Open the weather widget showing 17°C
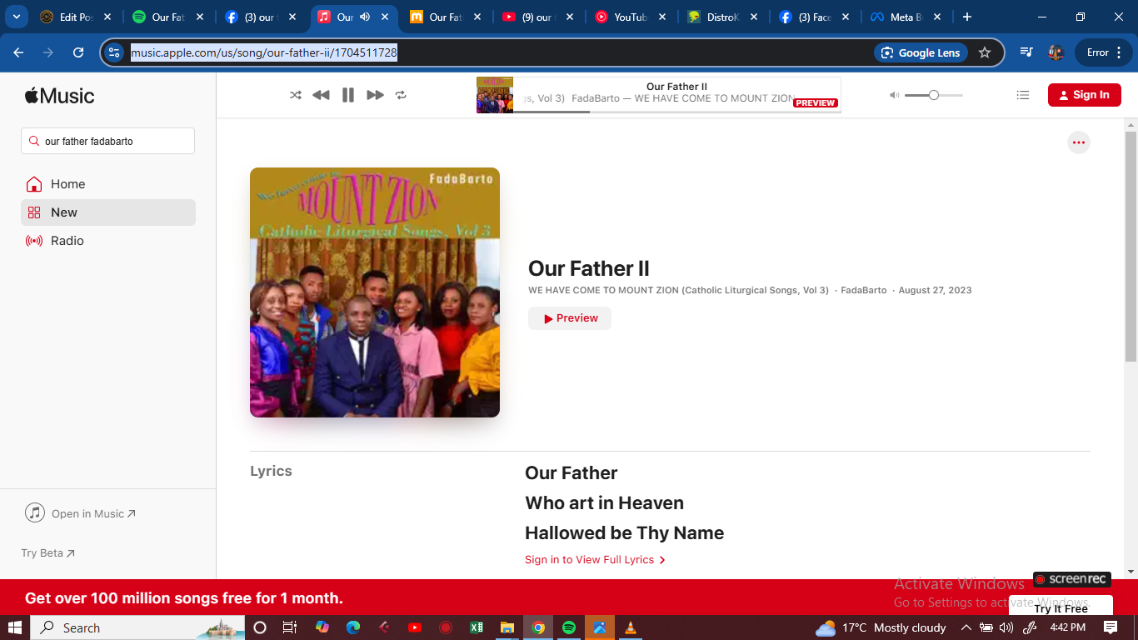 [x=881, y=627]
